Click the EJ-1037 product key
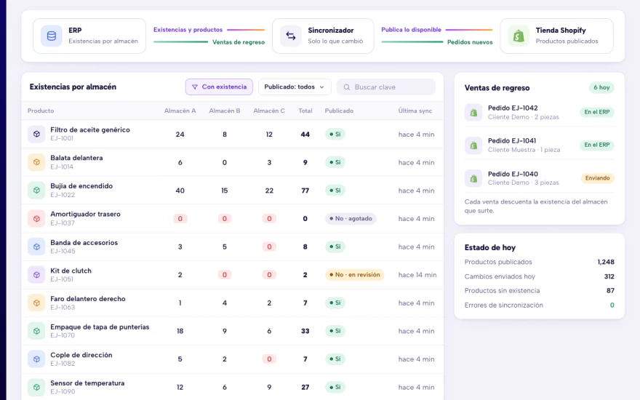The image size is (640, 400). (x=63, y=223)
